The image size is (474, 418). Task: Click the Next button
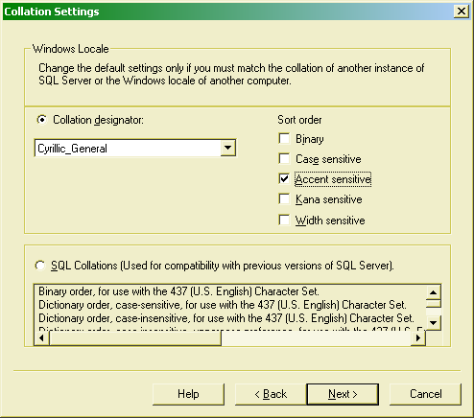click(x=343, y=394)
